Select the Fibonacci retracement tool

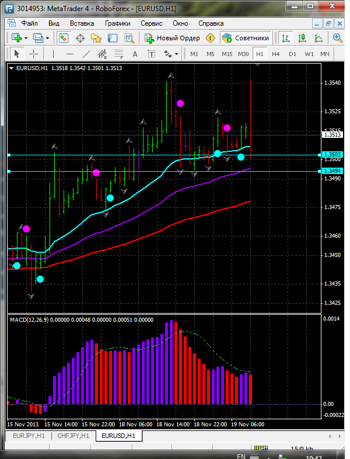pyautogui.click(x=119, y=54)
